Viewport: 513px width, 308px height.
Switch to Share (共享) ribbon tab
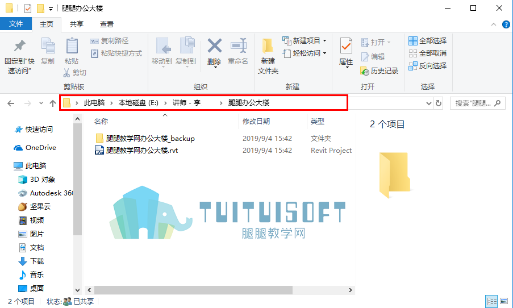pos(77,24)
